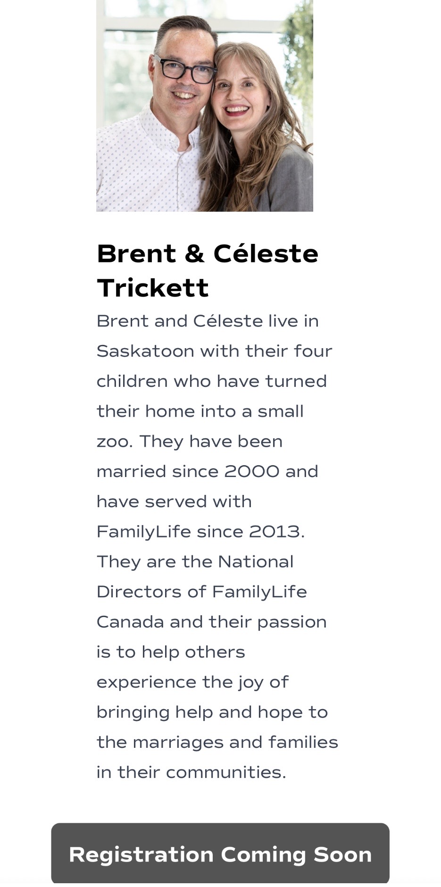Viewport: 441px width, 887px height.
Task: Click the line 'experience the joy of'
Action: coord(192,682)
